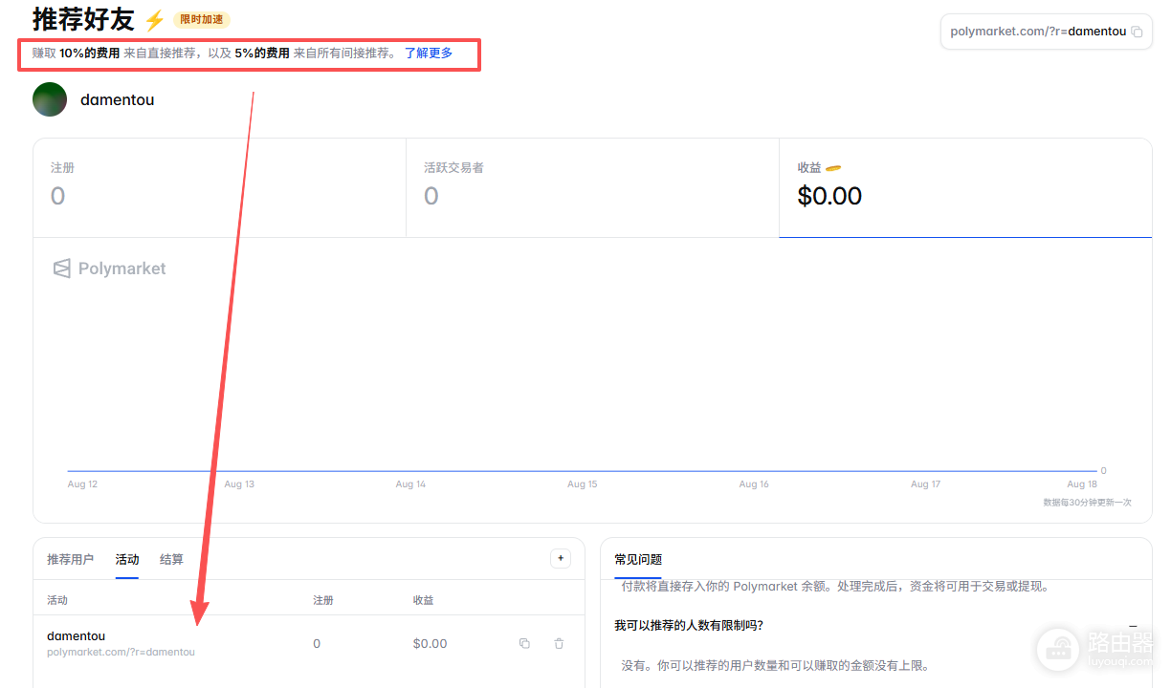Click the 我可以推荐的人数有限制吗 question heading
Image resolution: width=1171 pixels, height=688 pixels.
click(x=689, y=626)
